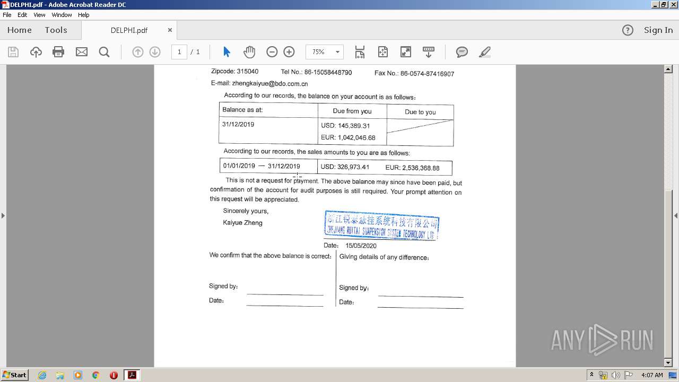
Task: Switch to the Tools tab
Action: 56,30
